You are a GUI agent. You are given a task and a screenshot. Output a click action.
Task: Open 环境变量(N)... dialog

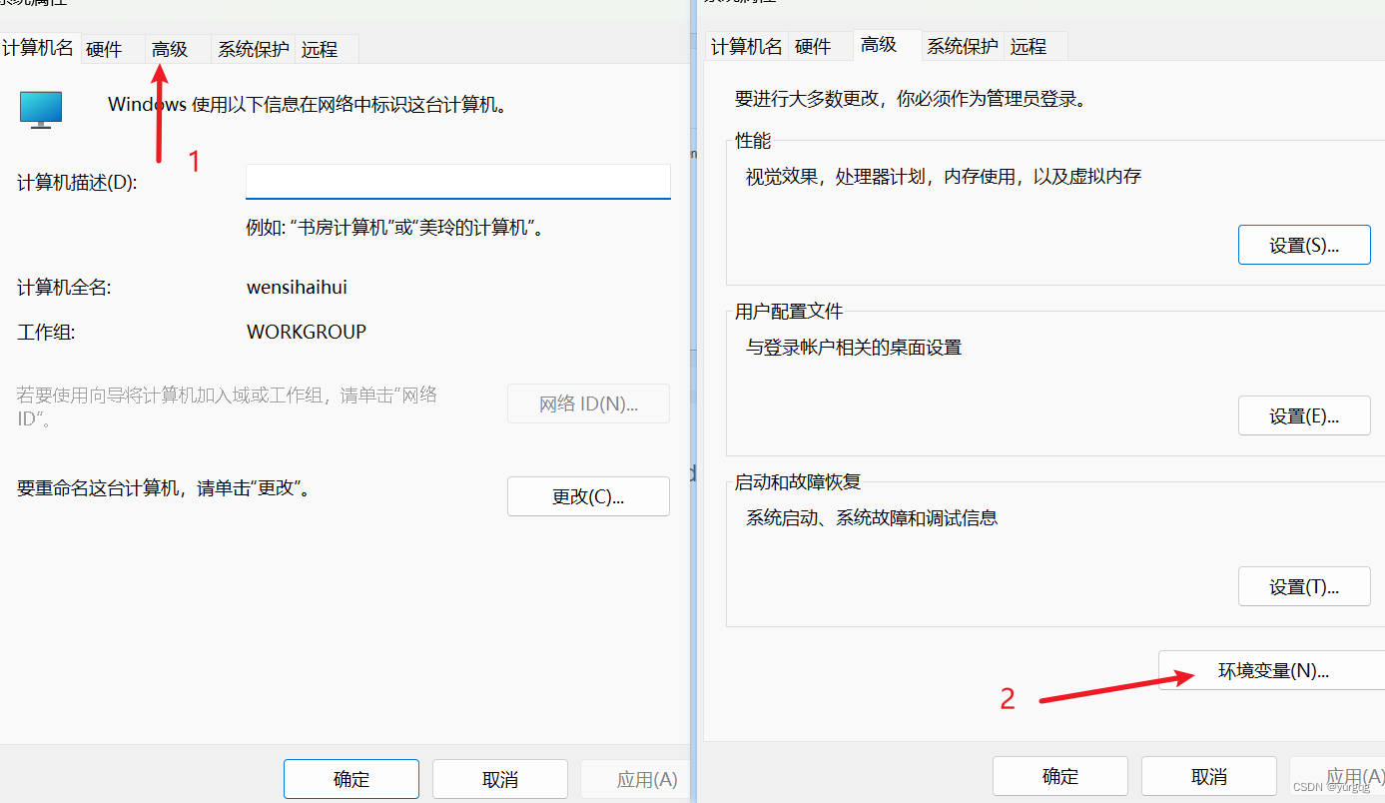(1273, 671)
